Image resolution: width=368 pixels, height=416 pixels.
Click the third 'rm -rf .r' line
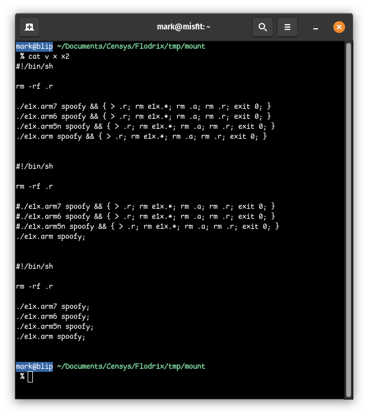pyautogui.click(x=34, y=287)
